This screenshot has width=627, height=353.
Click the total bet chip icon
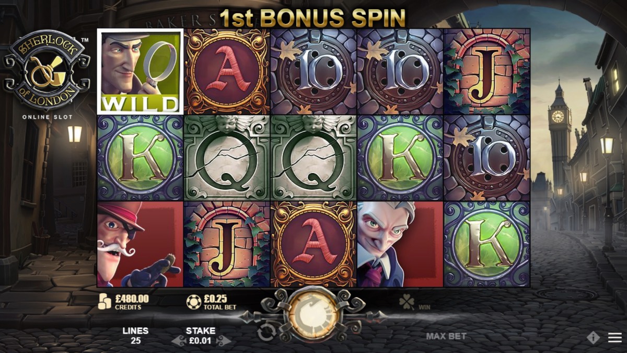194,302
